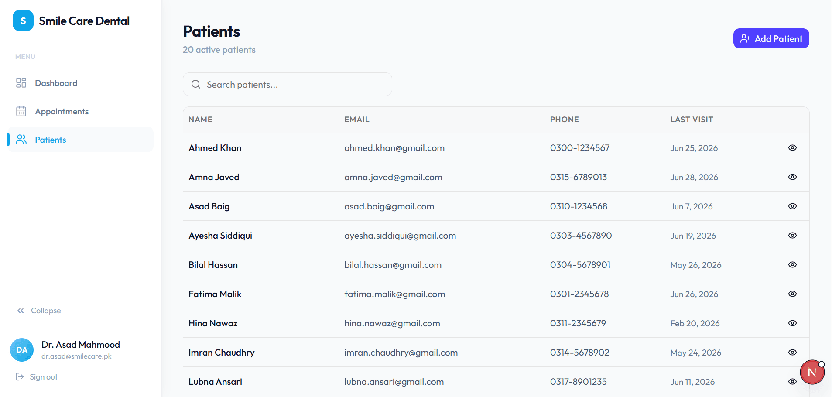Click the Appointments calendar icon

[x=21, y=111]
